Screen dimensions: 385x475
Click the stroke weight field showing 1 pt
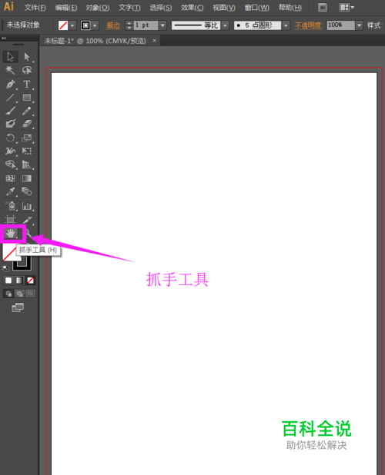(x=146, y=25)
